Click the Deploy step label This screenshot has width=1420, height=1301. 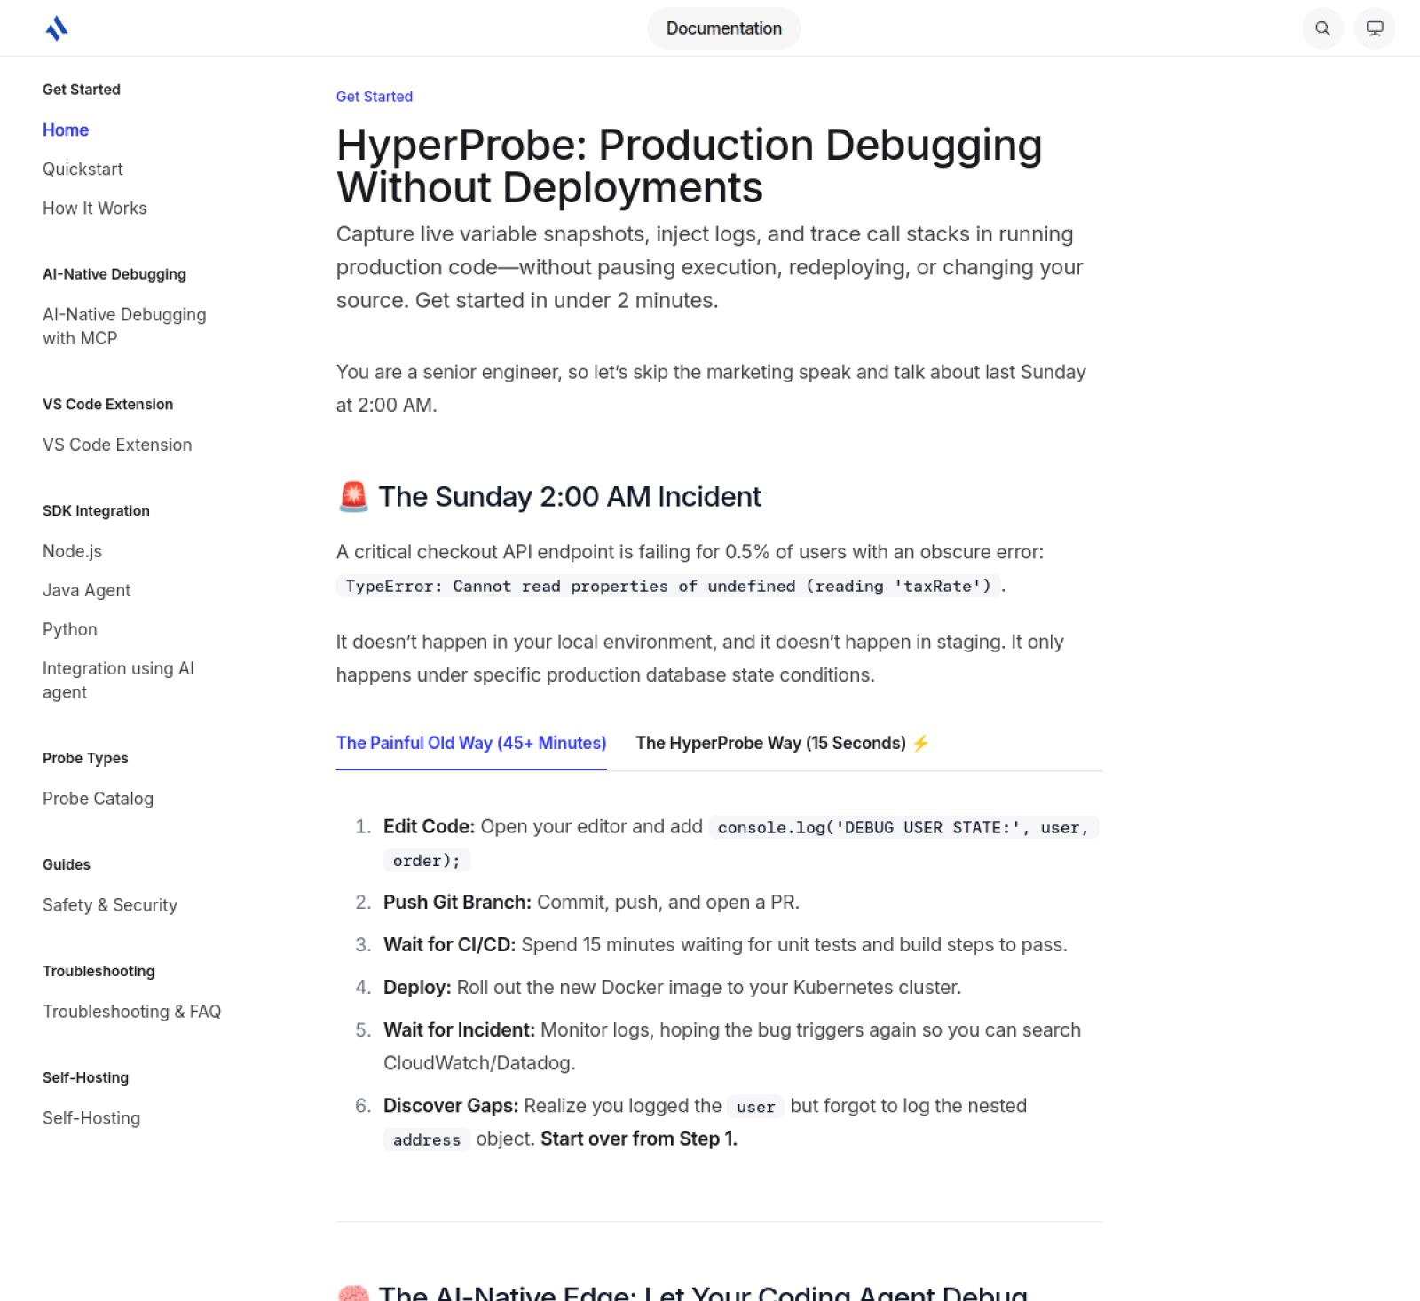(x=417, y=987)
